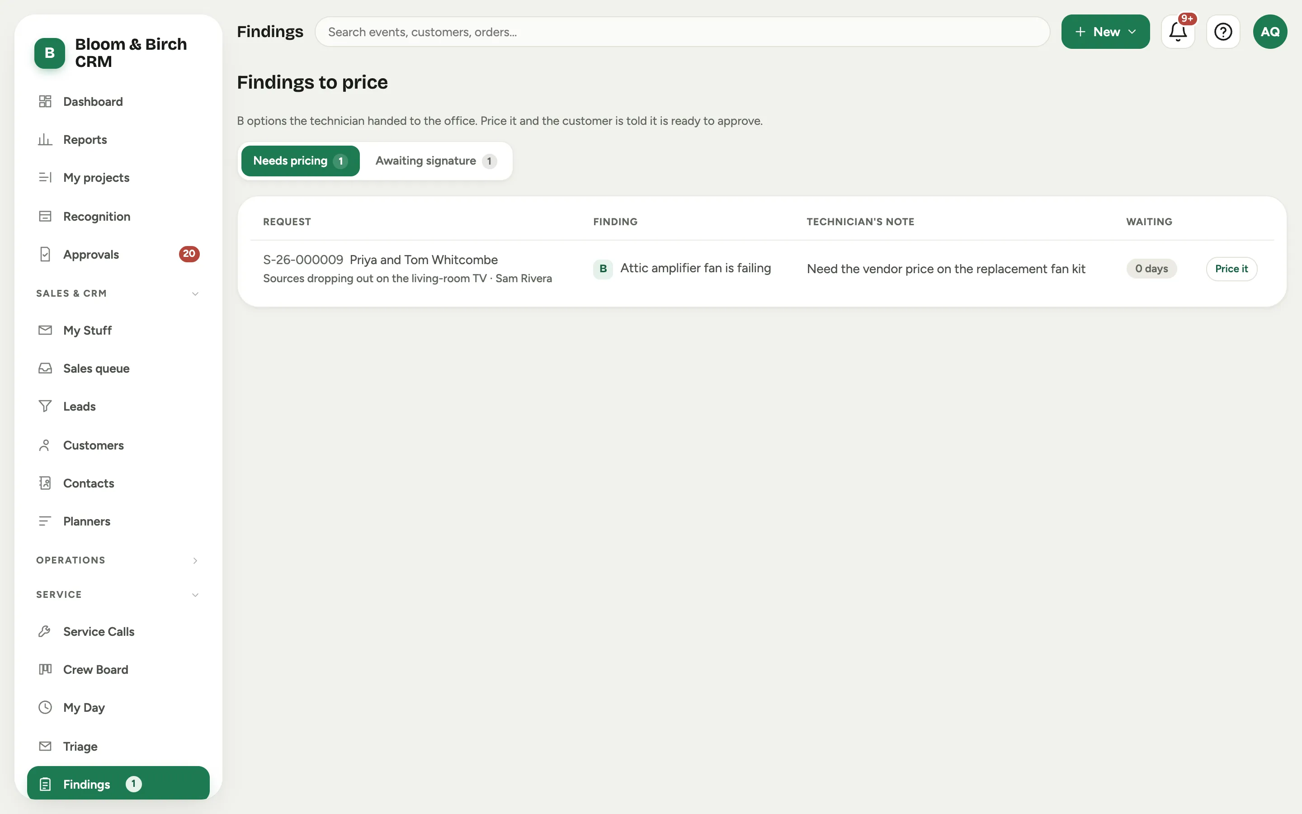The image size is (1302, 814).
Task: Click the My Day clock icon
Action: (x=45, y=707)
